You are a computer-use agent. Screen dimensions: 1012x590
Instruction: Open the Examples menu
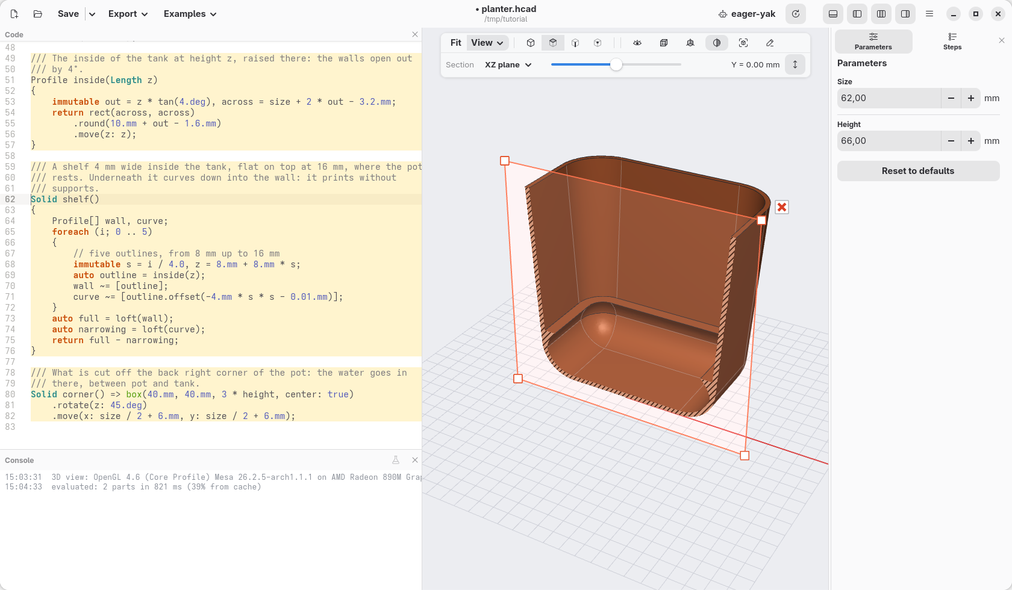click(190, 14)
